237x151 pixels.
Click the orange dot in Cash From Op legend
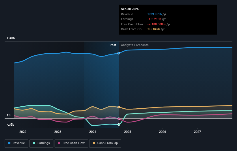[x=94, y=143]
